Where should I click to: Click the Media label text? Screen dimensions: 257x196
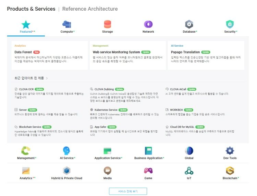(108, 178)
